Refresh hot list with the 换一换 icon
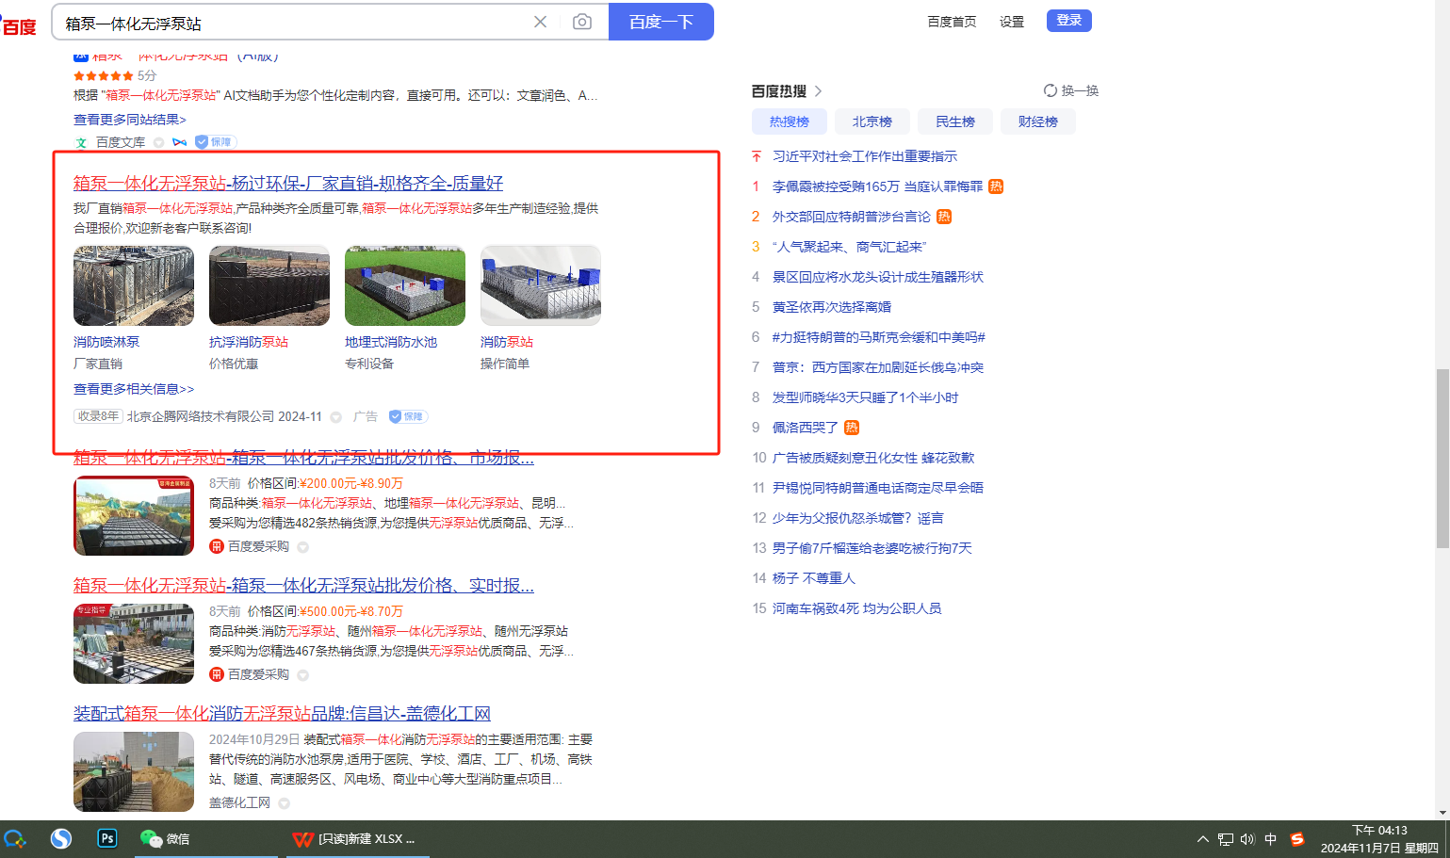This screenshot has height=858, width=1450. point(1051,90)
